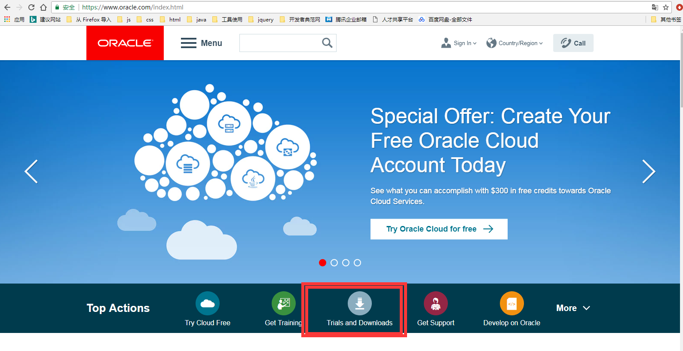Open the Trials and Downloads link text
Viewport: 683px width, 351px height.
coord(360,323)
